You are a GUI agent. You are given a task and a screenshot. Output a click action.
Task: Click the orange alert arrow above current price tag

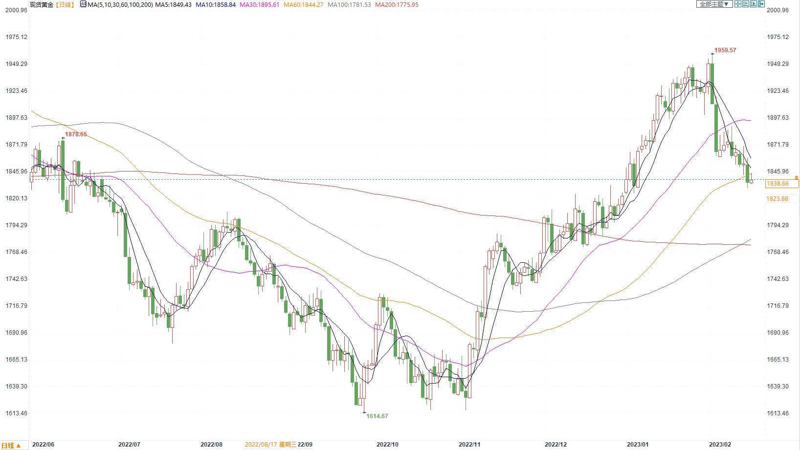pos(797,177)
